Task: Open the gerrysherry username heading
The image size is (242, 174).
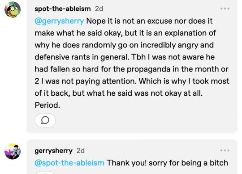Action: pos(53,151)
